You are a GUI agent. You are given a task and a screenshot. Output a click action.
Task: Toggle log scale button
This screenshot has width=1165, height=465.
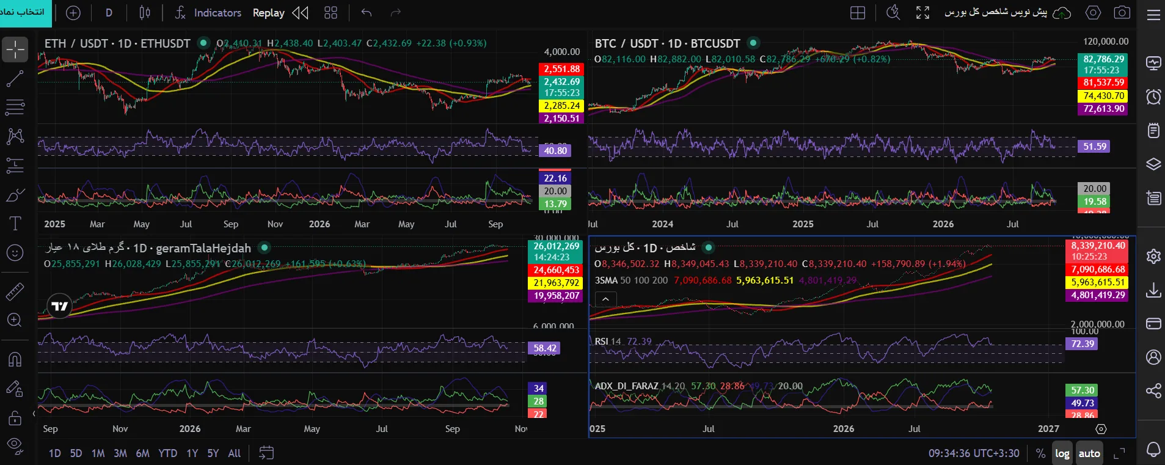tap(1062, 453)
